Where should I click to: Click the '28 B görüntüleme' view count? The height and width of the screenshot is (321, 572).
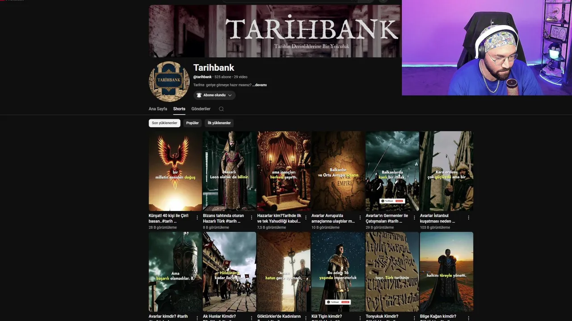tap(163, 227)
